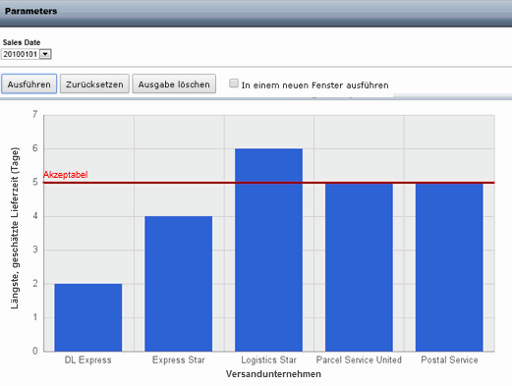Run the report with Ausführen button

(x=29, y=83)
